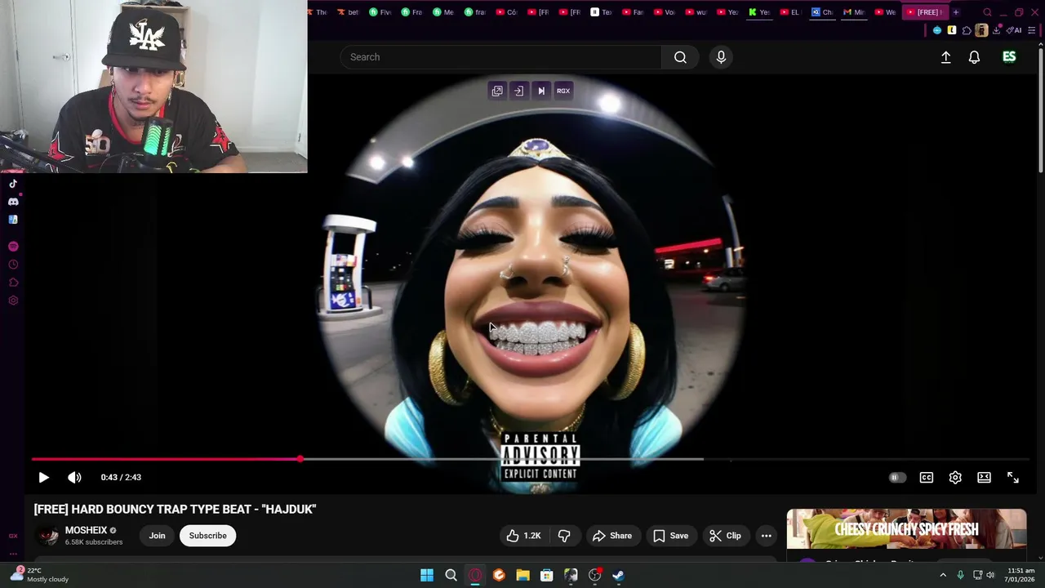
Task: Switch to the 'wu' YouTube tab
Action: (696, 12)
